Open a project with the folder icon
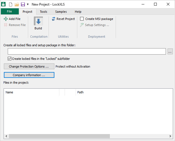This screenshot has height=141, width=175. (17, 5)
